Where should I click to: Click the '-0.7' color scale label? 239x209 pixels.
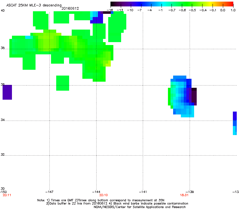(x=172, y=10)
